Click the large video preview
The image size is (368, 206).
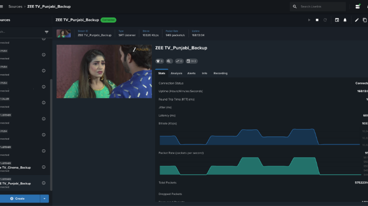pyautogui.click(x=104, y=71)
